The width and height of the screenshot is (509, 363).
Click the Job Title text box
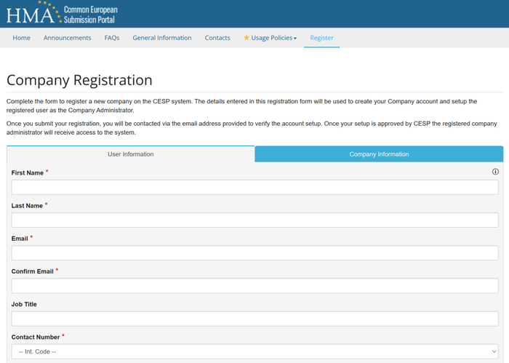[254, 319]
